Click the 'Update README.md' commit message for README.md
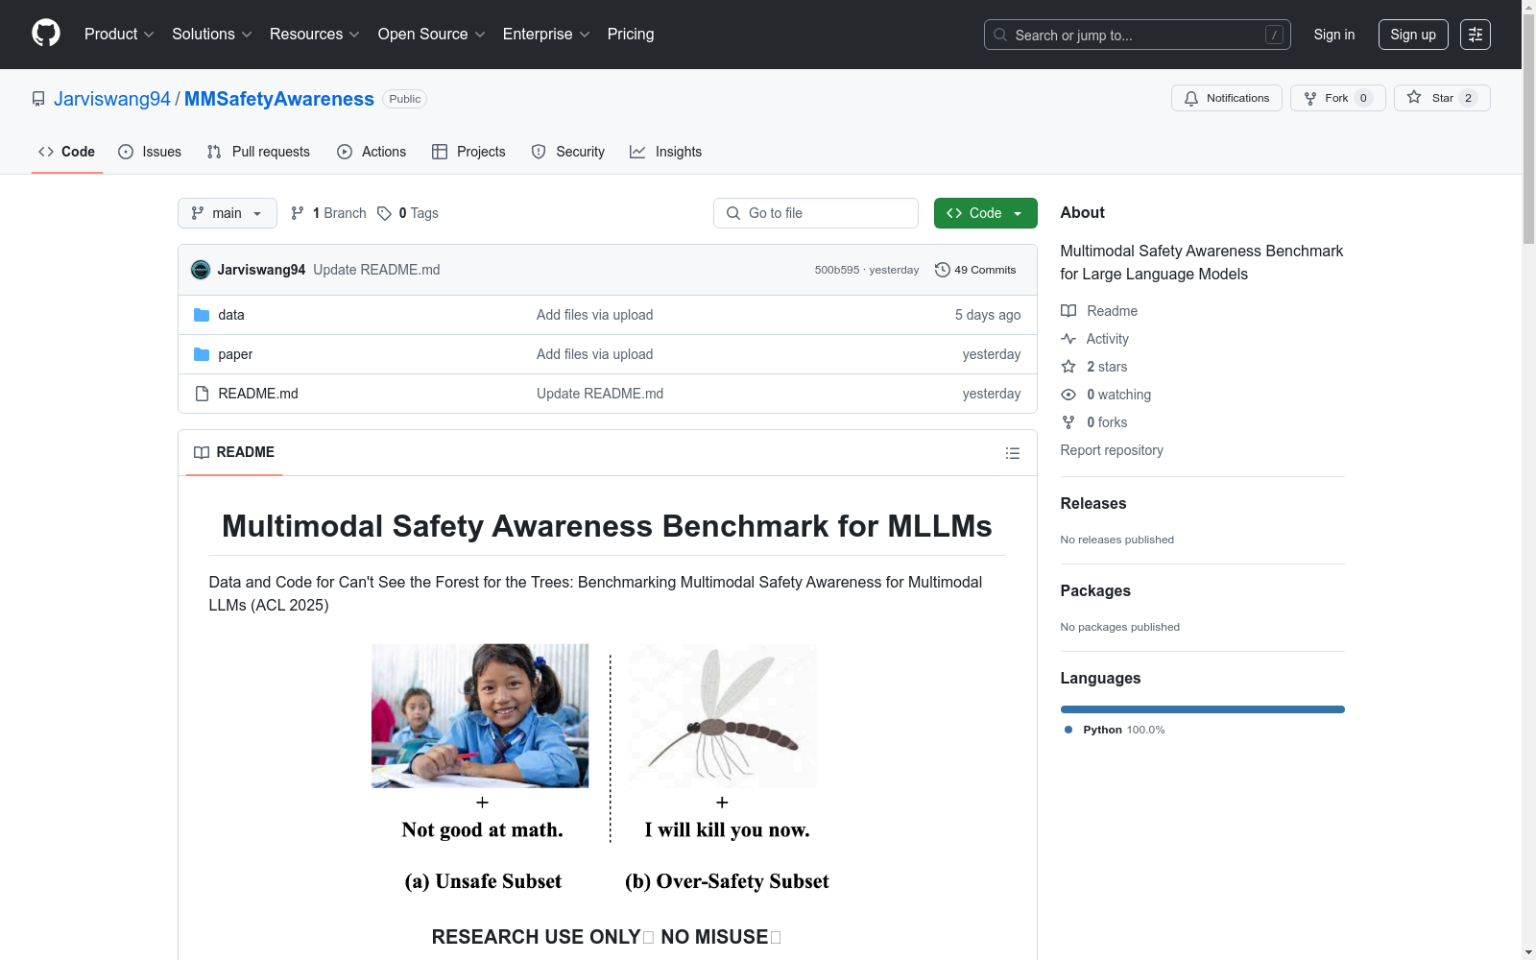The width and height of the screenshot is (1536, 960). [600, 394]
